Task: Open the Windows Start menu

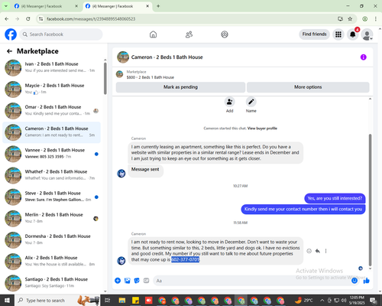Action: pyautogui.click(x=7, y=300)
